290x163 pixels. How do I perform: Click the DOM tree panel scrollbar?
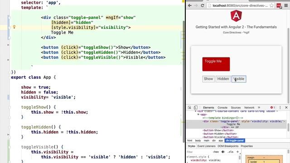pos(288,127)
